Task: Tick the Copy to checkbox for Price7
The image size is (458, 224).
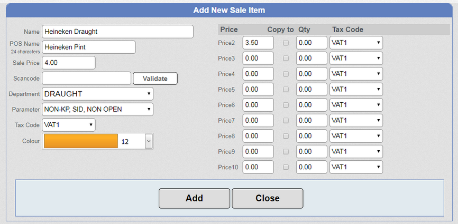Action: tap(286, 121)
